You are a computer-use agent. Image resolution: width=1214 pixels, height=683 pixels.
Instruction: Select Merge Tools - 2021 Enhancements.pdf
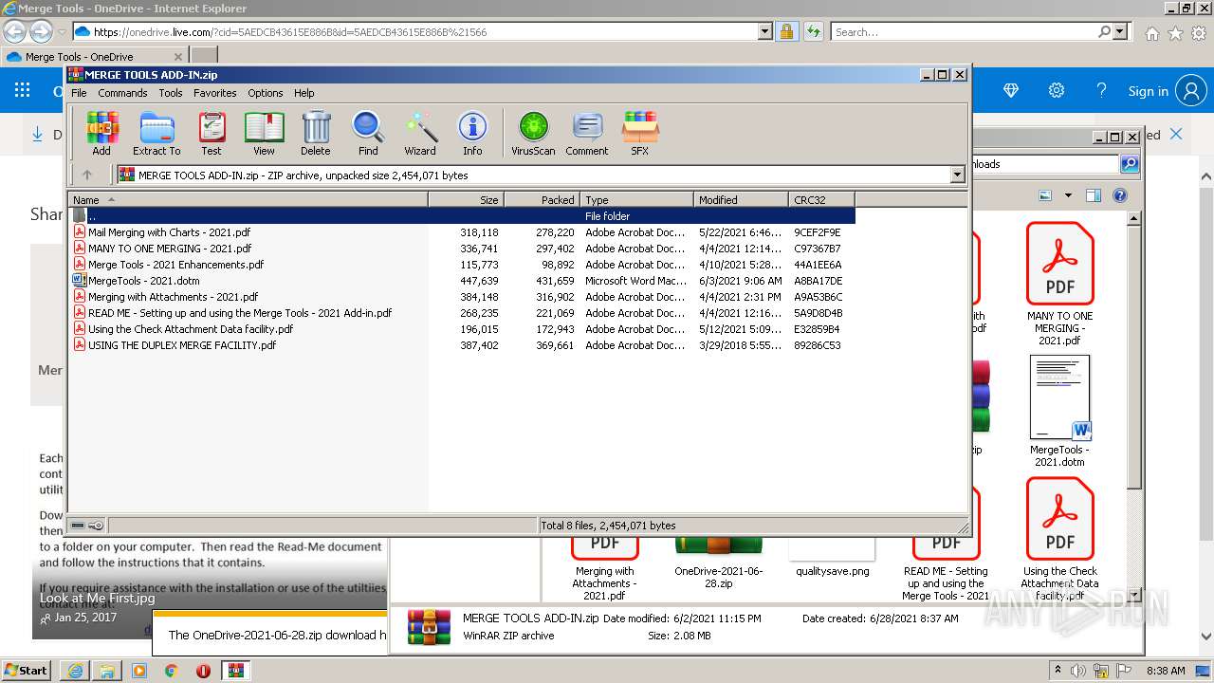pos(463,265)
